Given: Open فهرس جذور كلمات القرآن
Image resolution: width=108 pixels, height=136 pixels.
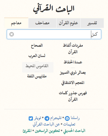Looking at the screenshot, I should [x=73, y=96].
